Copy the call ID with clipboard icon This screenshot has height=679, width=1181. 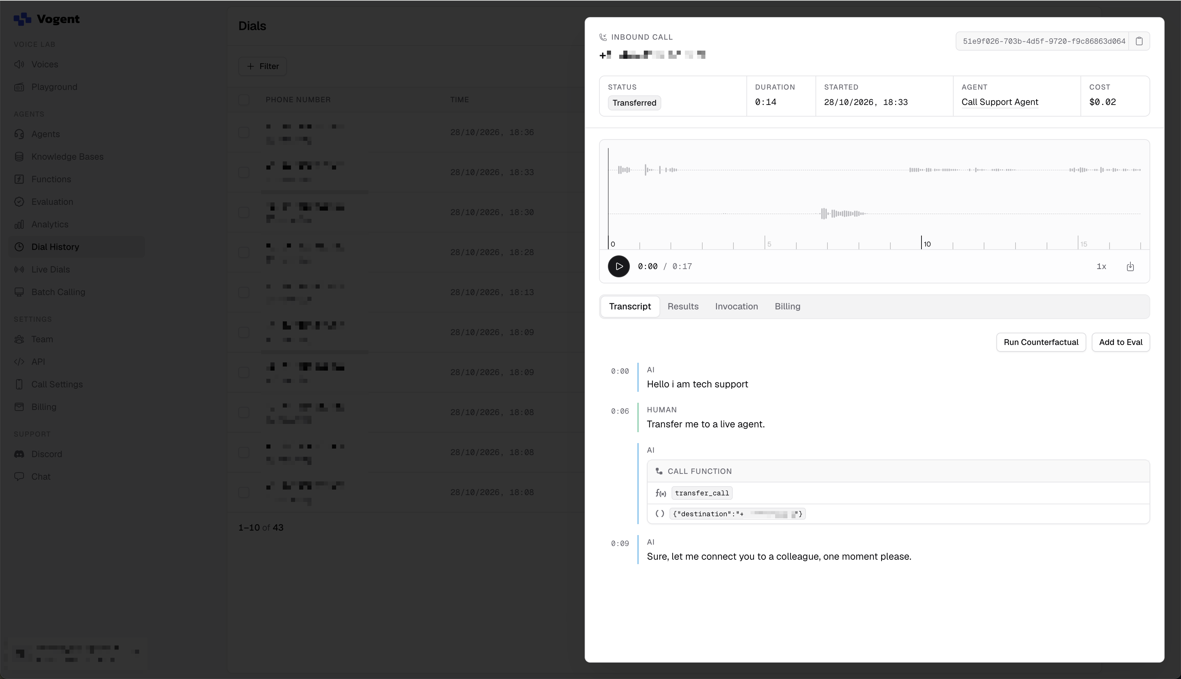click(1139, 41)
